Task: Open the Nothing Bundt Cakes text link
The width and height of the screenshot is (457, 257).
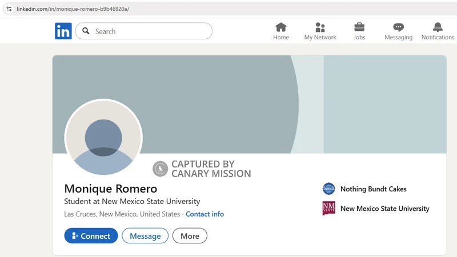Action: tap(373, 189)
